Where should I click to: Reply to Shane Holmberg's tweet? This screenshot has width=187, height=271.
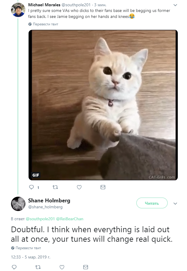(x=14, y=267)
